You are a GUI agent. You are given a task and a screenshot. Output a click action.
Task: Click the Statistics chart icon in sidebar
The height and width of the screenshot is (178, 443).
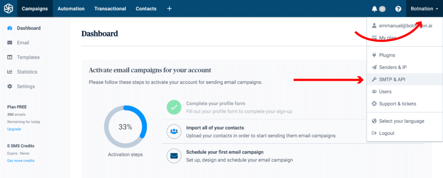(x=10, y=72)
